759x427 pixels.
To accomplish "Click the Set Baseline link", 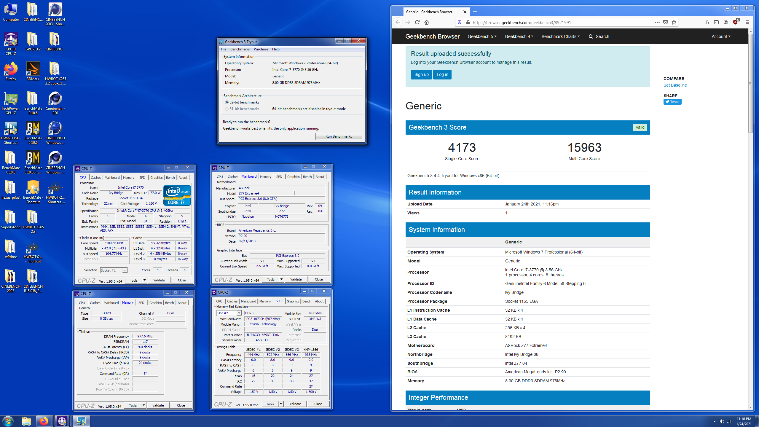I will point(675,85).
